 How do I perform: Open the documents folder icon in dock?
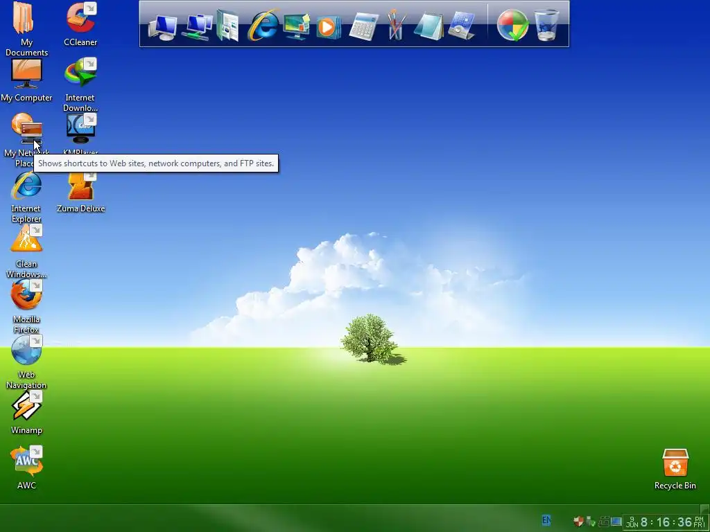coord(227,26)
